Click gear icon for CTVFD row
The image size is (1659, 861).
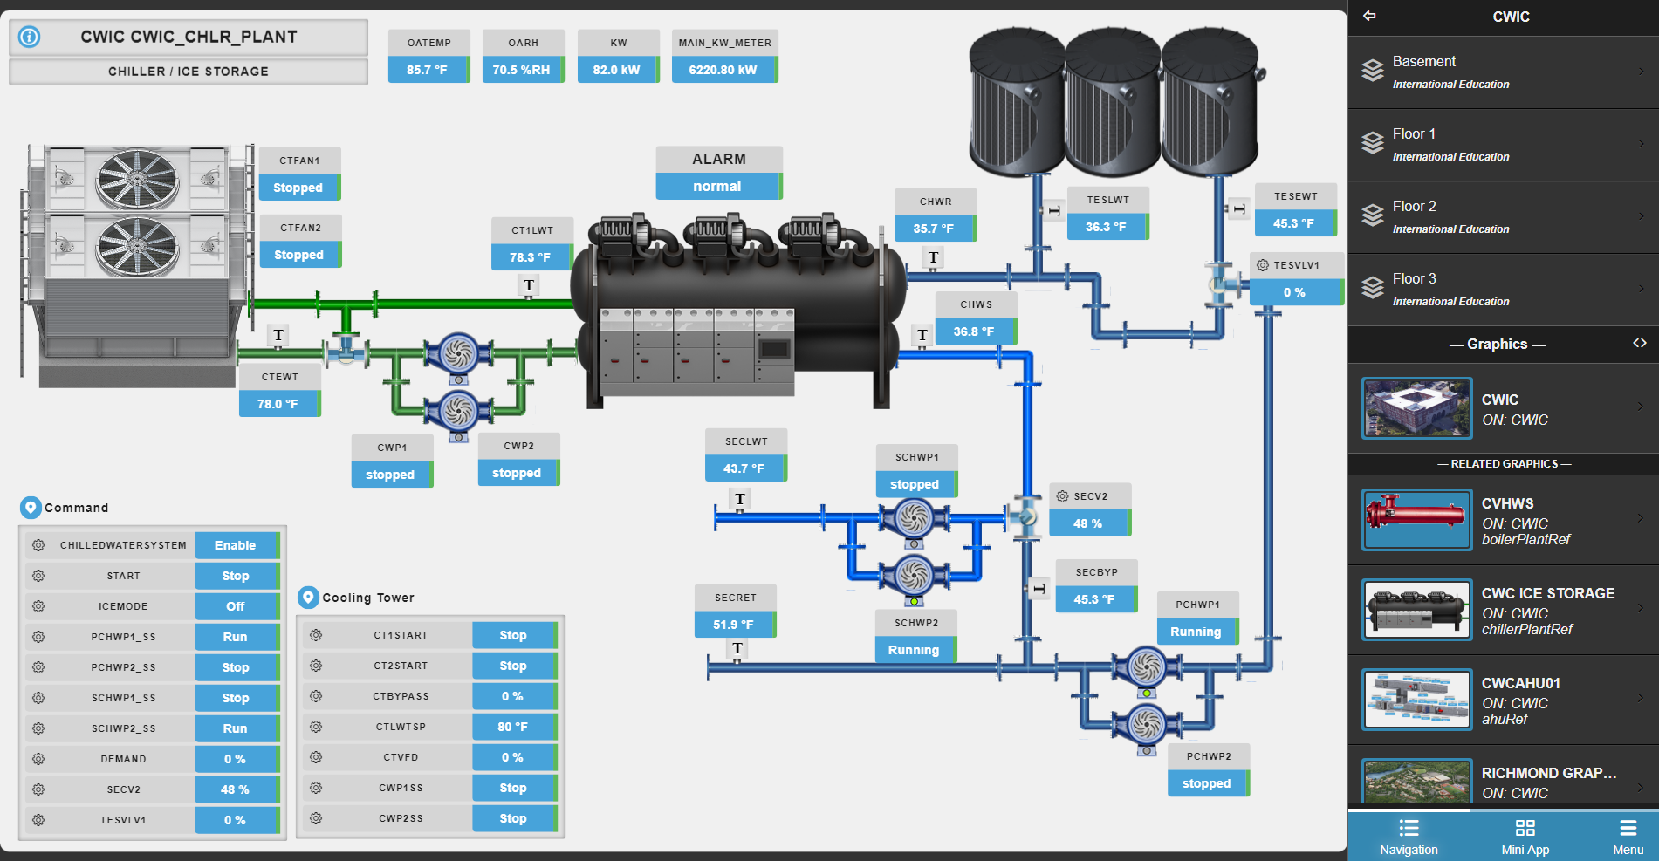click(x=316, y=757)
